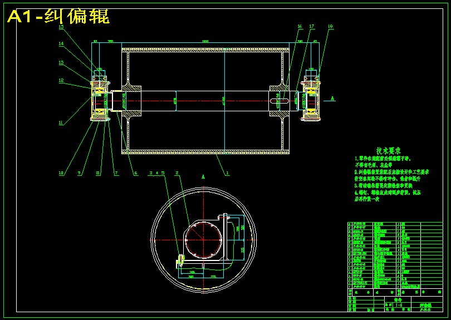
Task: Click part balloon number "11"
Action: coord(61,122)
